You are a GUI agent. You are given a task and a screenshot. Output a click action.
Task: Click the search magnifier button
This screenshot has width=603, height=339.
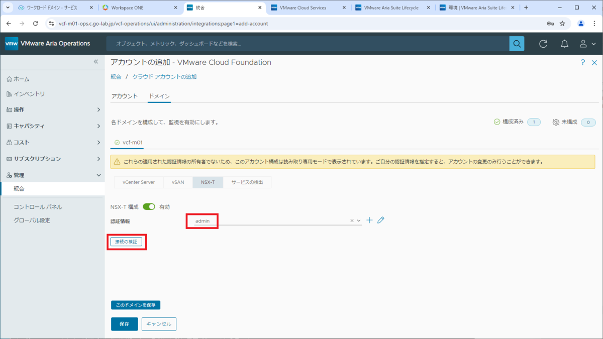[x=517, y=44]
